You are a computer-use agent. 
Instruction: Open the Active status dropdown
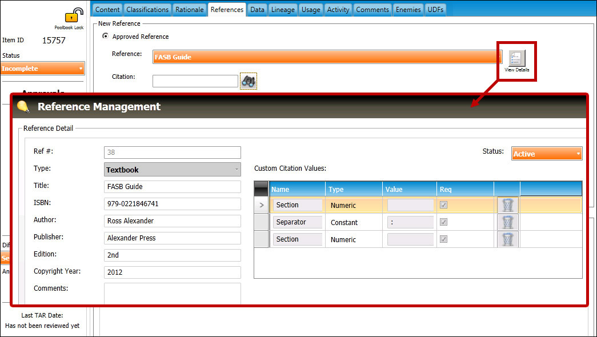click(x=546, y=154)
